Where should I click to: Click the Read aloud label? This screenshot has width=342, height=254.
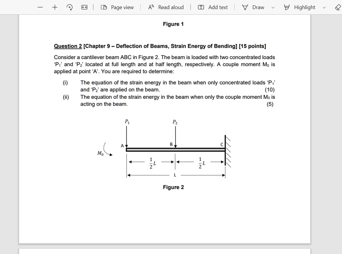click(171, 7)
